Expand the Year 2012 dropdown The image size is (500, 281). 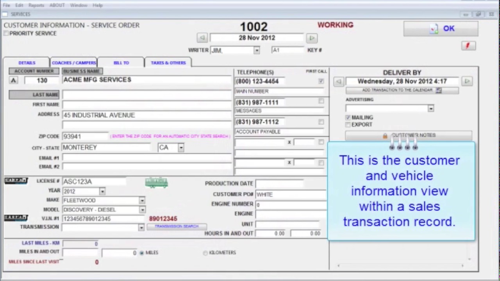(102, 191)
